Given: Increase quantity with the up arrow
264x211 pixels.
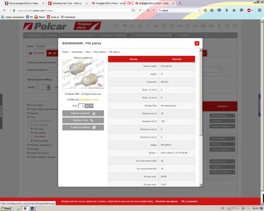Looking at the screenshot, I should 87,105.
